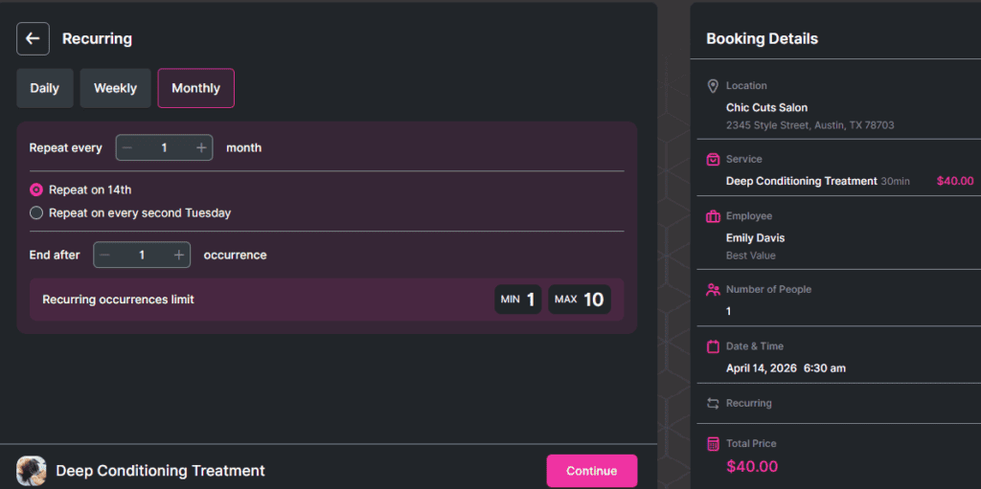
Task: Increase the Repeat every month value
Action: click(x=201, y=147)
